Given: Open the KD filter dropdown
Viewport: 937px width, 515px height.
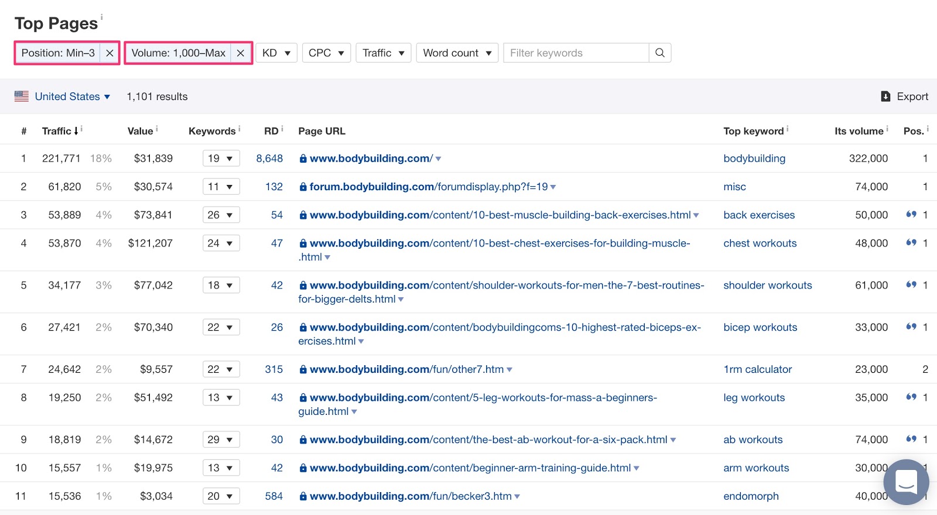Looking at the screenshot, I should click(x=276, y=53).
